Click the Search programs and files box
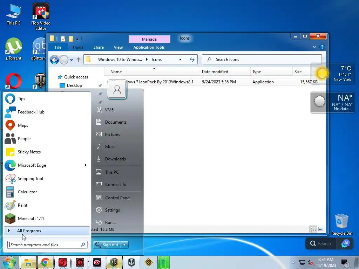Image resolution: width=359 pixels, height=269 pixels. point(47,245)
